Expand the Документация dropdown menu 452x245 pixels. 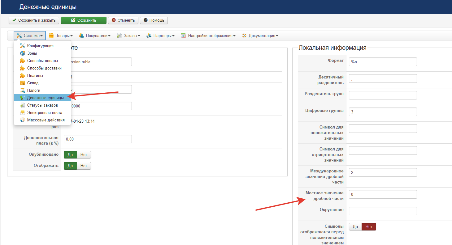pyautogui.click(x=260, y=36)
